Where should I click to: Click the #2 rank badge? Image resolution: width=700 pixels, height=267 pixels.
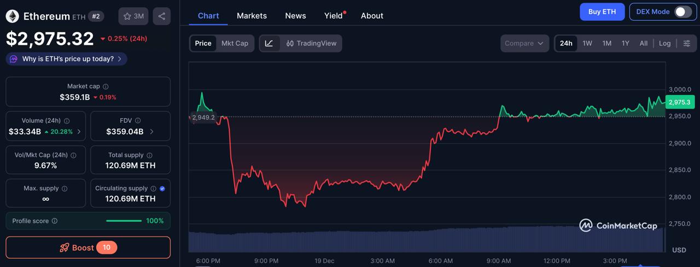96,16
